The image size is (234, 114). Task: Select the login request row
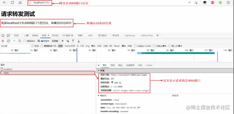pyautogui.click(x=48, y=73)
